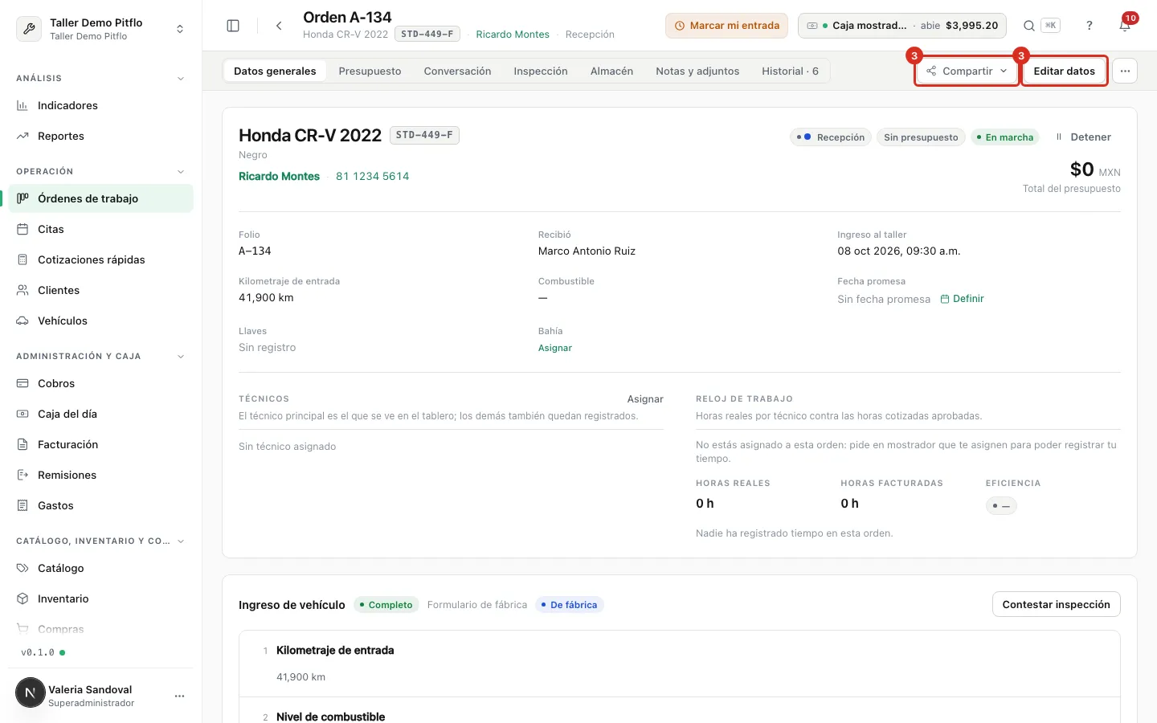
Task: Collapse the Análisis sidebar group
Action: click(181, 79)
